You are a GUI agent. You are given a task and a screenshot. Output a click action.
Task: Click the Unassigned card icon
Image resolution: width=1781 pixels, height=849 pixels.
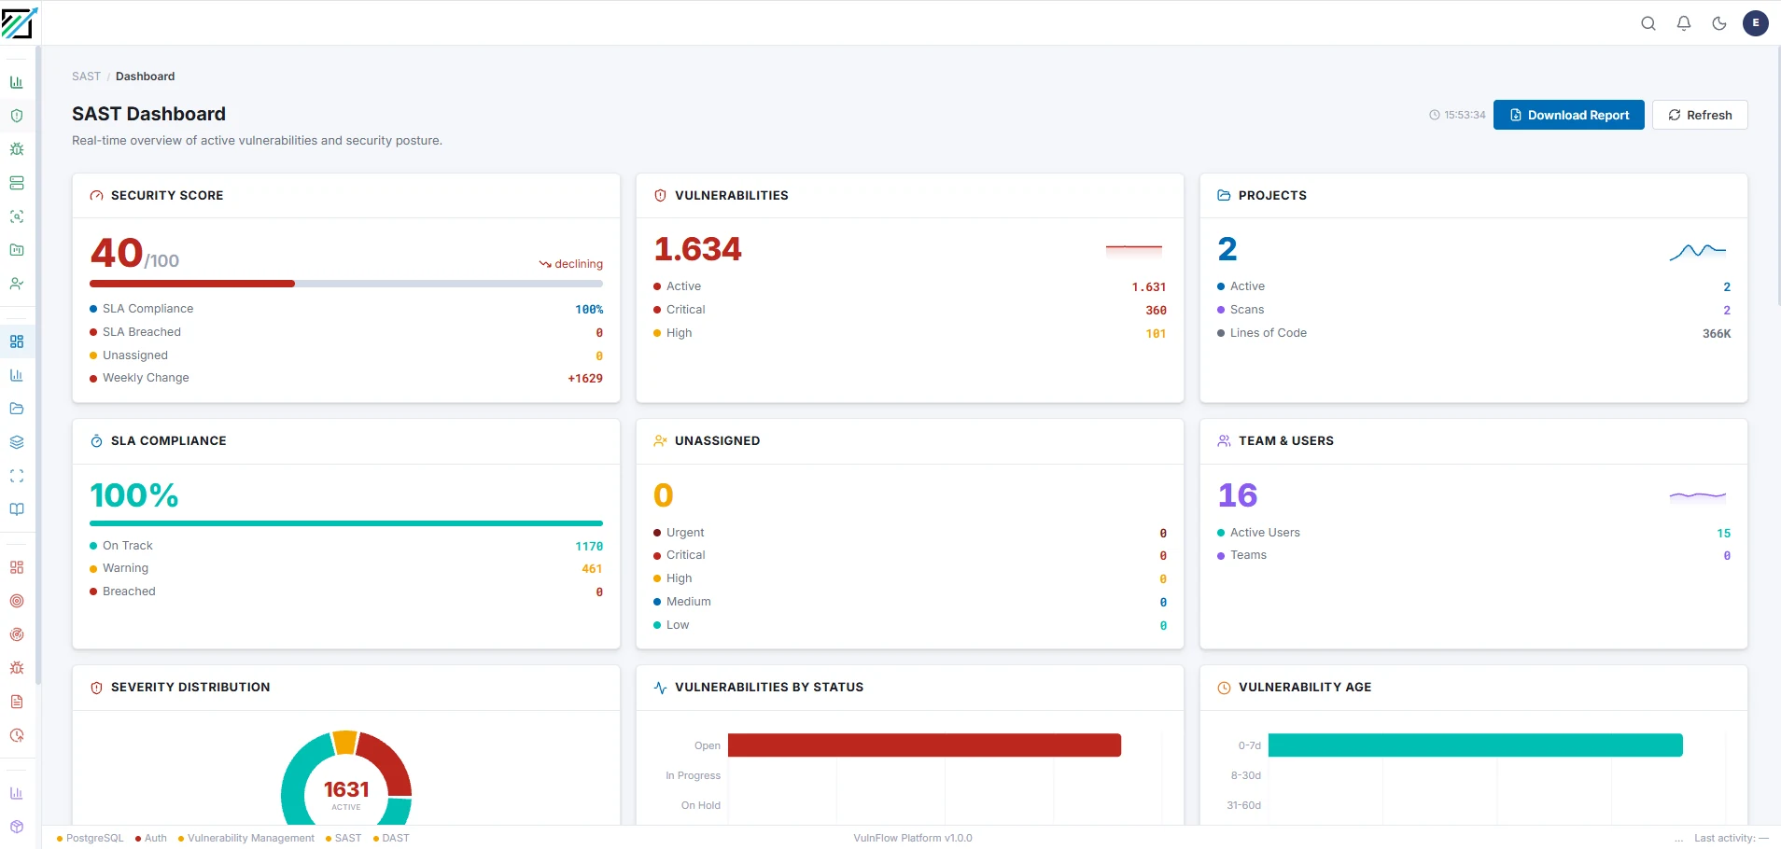[x=660, y=441]
